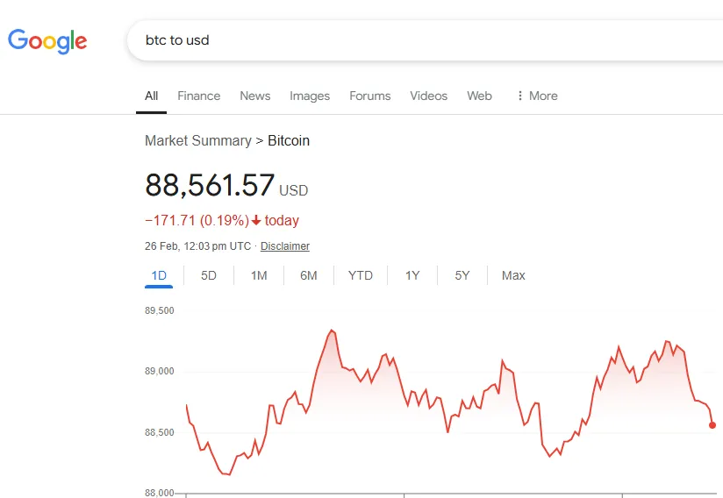Go to the Forums tab
This screenshot has width=723, height=498.
369,96
